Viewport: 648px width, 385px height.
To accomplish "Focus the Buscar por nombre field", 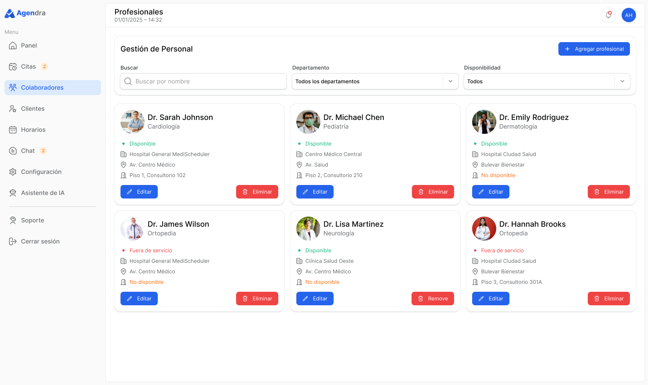I will coord(203,81).
